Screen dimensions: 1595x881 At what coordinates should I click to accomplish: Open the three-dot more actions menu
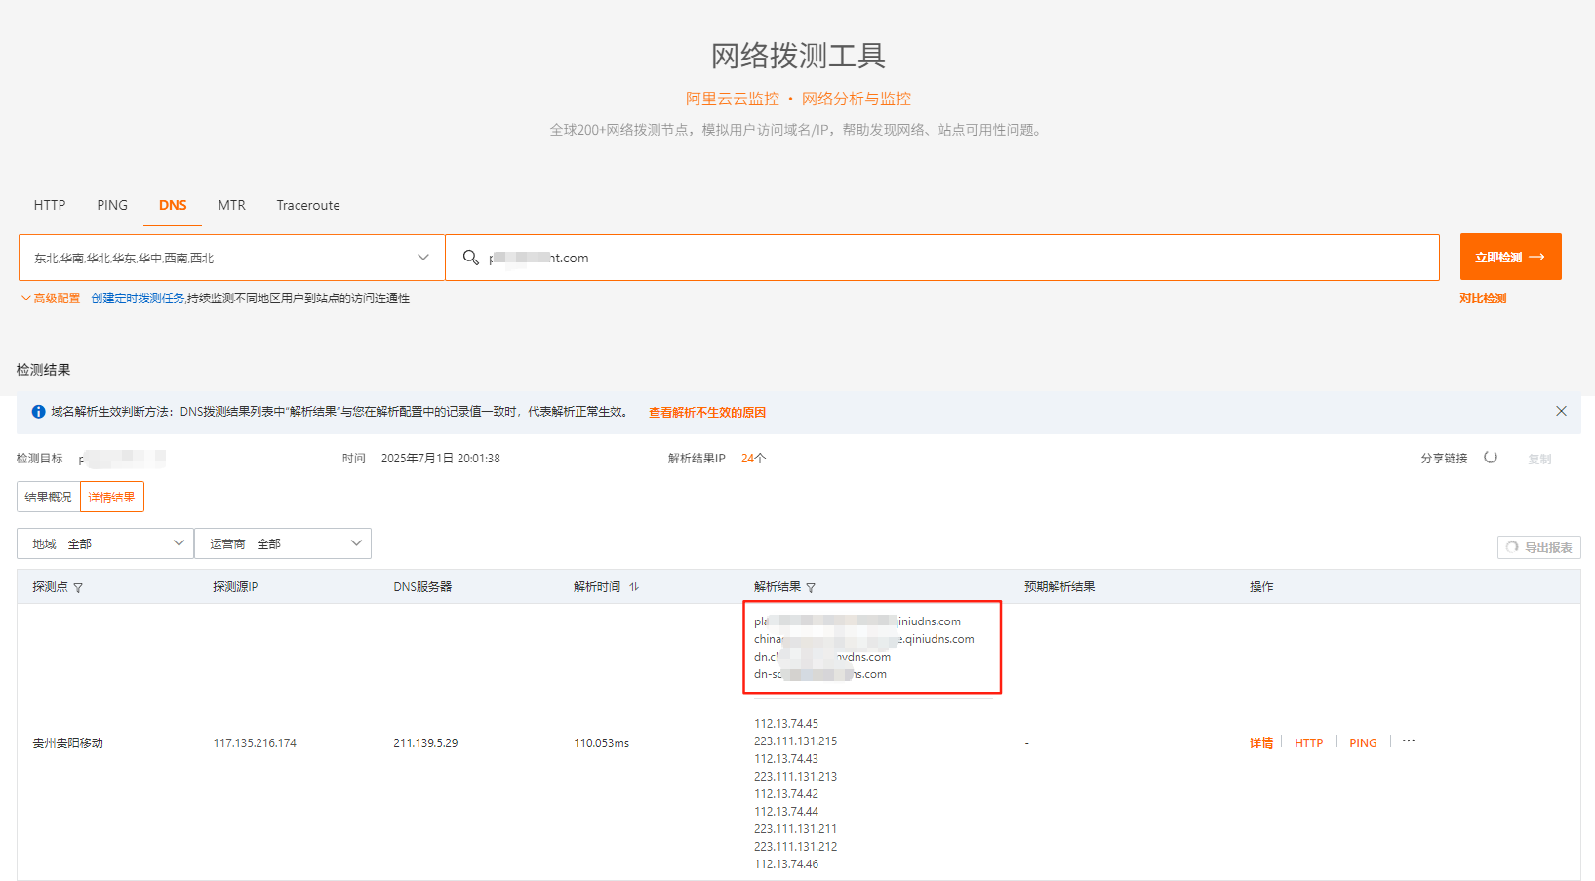1409,741
